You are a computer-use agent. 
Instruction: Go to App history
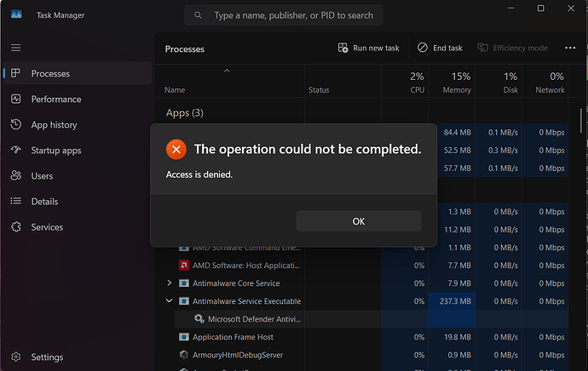pos(54,125)
